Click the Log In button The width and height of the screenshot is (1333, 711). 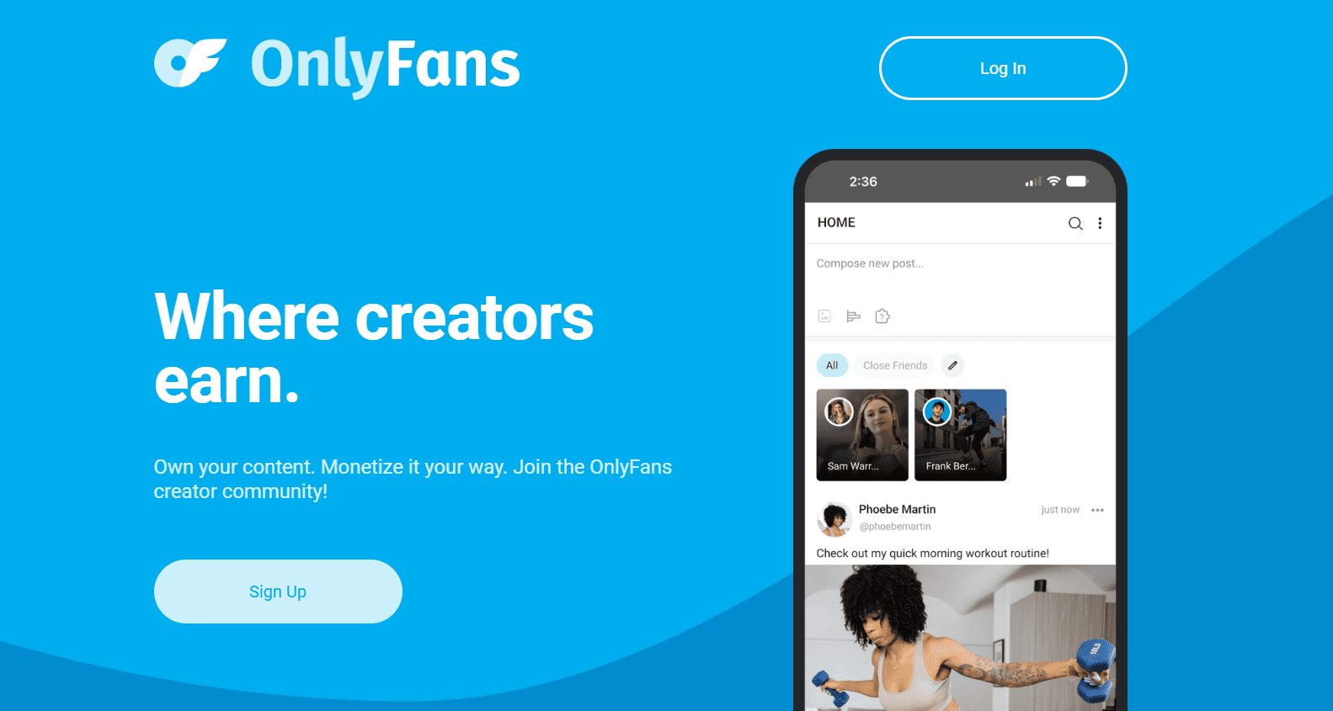[1003, 68]
